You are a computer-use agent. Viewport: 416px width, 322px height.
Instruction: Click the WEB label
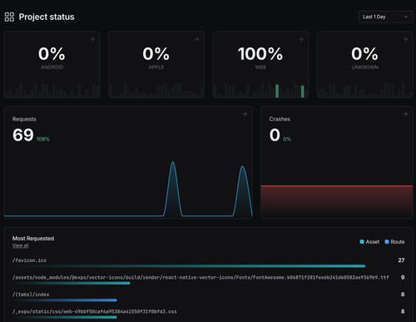(x=260, y=67)
